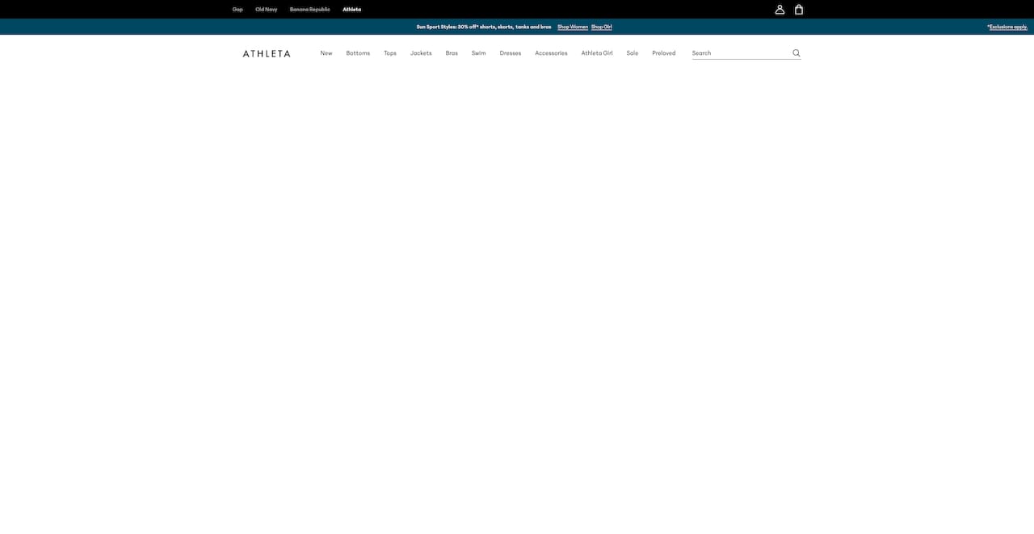The width and height of the screenshot is (1034, 534).
Task: Open the Accessories menu
Action: click(551, 53)
